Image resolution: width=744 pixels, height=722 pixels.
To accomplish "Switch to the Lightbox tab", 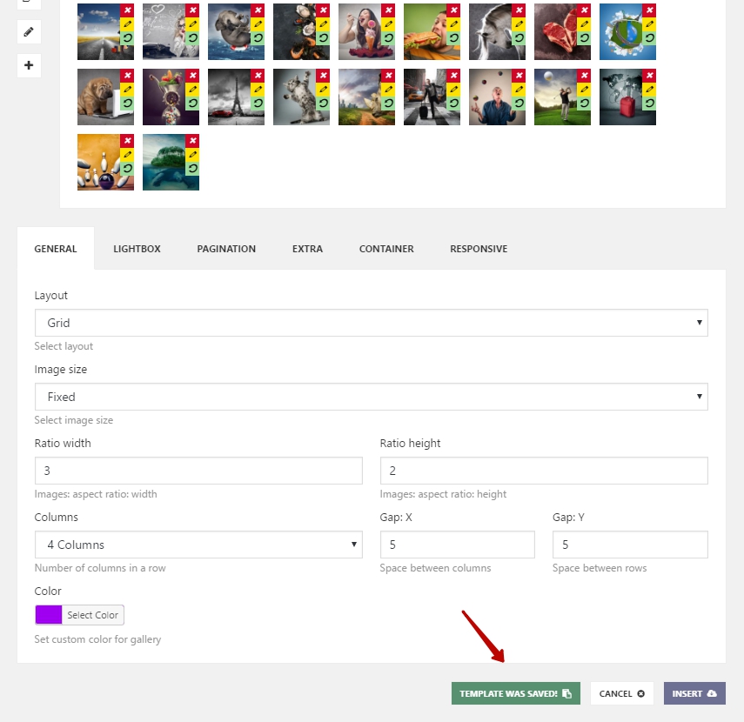I will [x=137, y=249].
